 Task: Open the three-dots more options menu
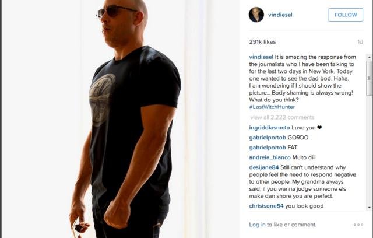(x=358, y=225)
